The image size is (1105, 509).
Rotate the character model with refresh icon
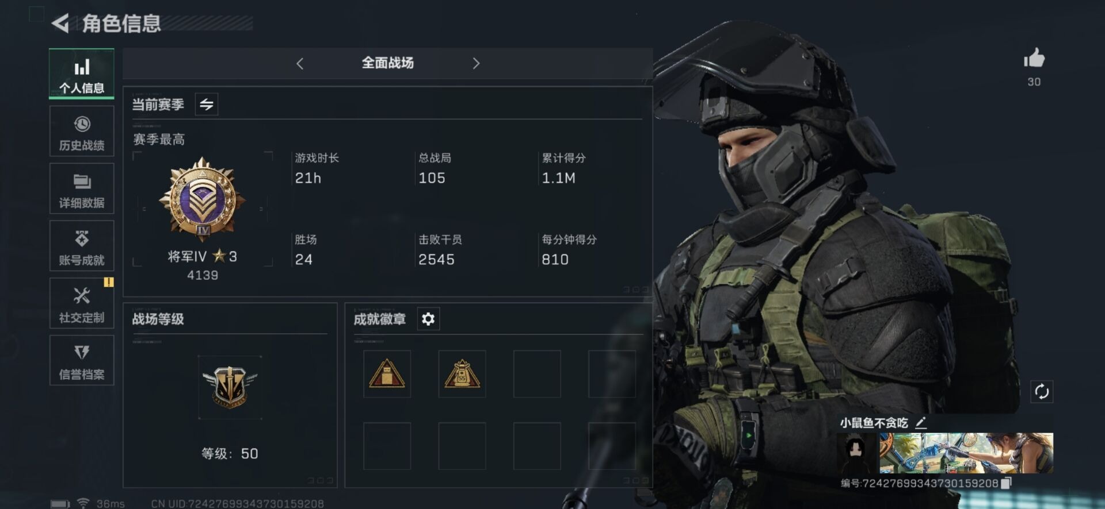(x=1042, y=392)
